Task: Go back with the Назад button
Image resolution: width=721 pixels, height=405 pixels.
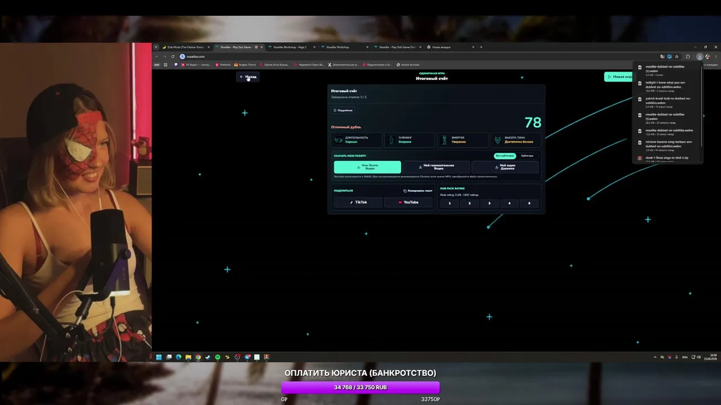Action: point(248,77)
